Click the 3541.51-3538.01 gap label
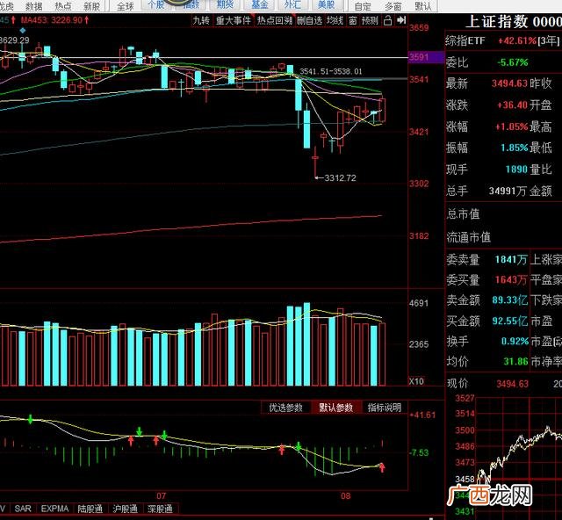Image resolution: width=562 pixels, height=520 pixels. point(330,71)
